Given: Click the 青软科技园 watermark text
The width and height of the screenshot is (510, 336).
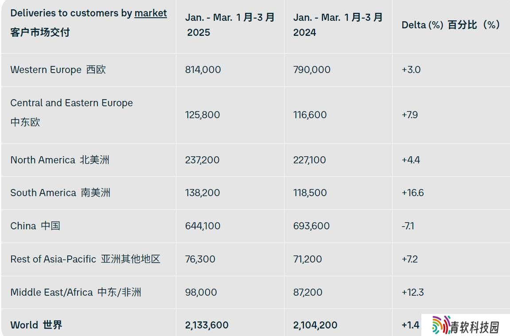Looking at the screenshot, I should (475, 327).
